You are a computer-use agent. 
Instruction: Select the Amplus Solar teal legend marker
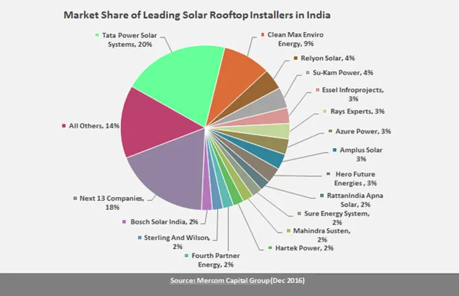(334, 150)
